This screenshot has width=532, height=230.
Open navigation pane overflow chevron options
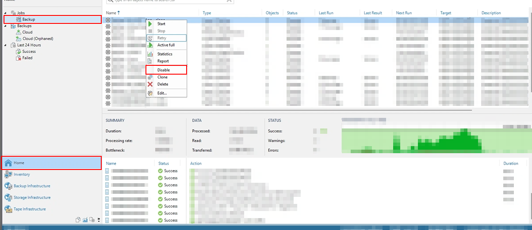[99, 219]
